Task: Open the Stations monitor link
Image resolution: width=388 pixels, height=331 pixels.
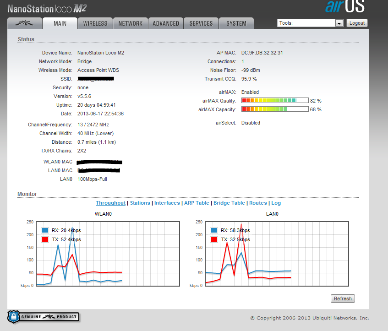Action: pyautogui.click(x=140, y=203)
